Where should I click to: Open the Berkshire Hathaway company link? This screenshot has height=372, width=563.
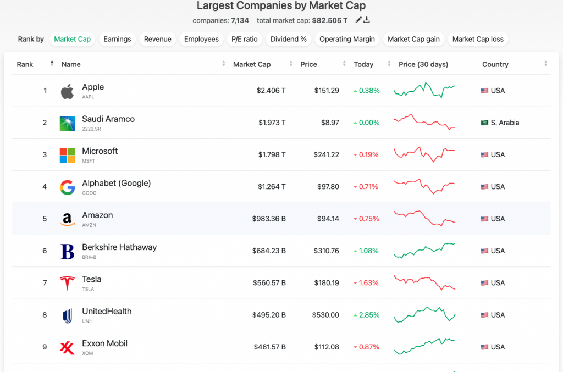click(119, 247)
